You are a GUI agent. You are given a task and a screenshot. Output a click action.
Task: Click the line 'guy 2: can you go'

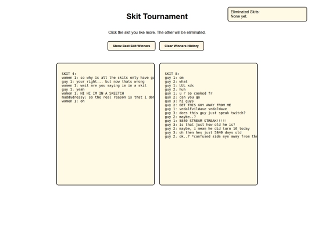coord(183,97)
